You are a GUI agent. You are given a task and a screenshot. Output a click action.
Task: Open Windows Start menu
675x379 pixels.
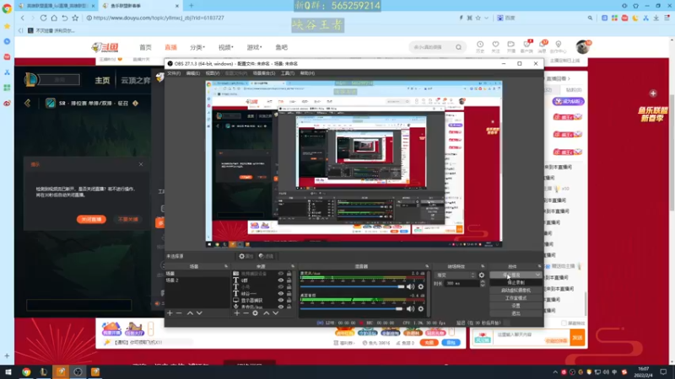pyautogui.click(x=8, y=371)
